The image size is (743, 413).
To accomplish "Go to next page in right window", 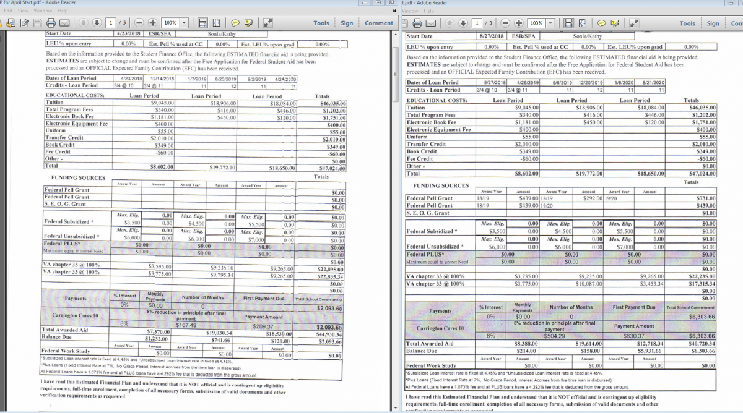I will tap(463, 23).
